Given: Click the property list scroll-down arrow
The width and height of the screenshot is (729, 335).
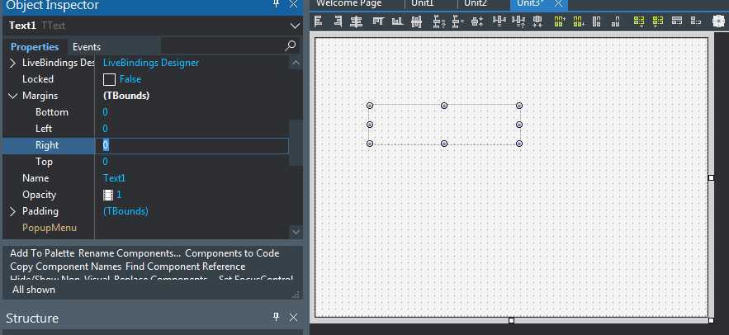Looking at the screenshot, I should (296, 231).
